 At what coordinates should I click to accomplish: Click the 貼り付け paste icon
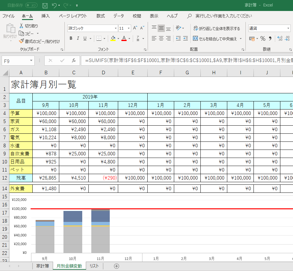coord(10,28)
